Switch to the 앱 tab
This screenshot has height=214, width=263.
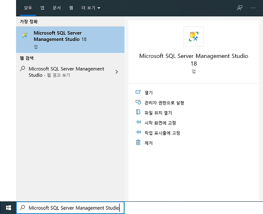click(x=42, y=8)
